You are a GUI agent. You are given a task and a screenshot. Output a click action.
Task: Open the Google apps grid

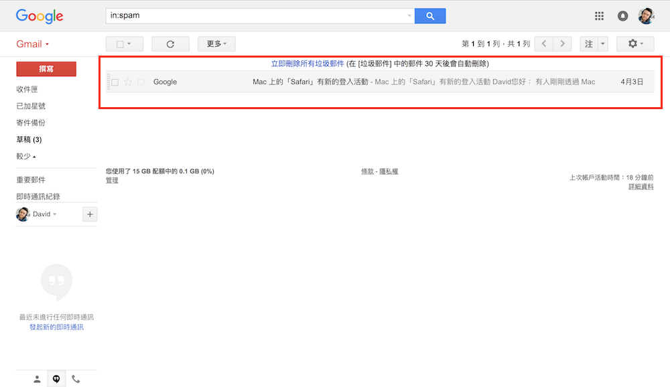(x=599, y=16)
